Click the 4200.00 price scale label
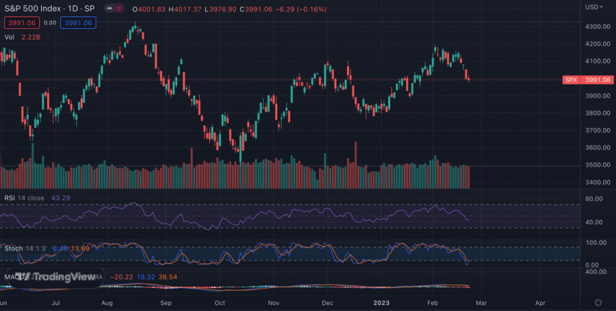 pyautogui.click(x=598, y=44)
